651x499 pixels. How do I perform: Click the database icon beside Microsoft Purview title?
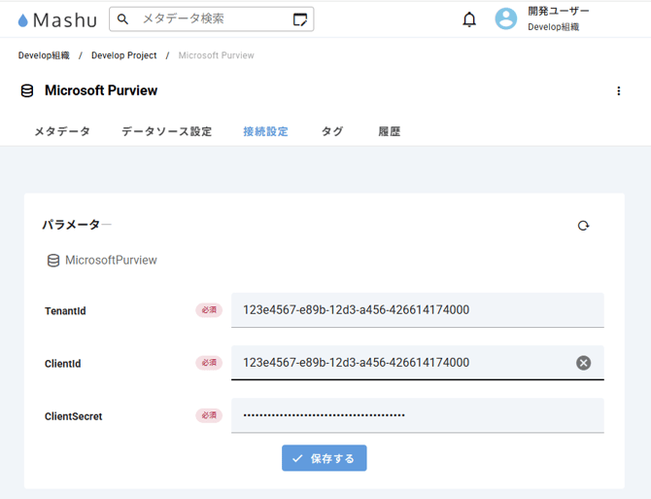[x=26, y=91]
